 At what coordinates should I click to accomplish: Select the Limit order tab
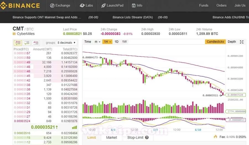tap(92, 137)
